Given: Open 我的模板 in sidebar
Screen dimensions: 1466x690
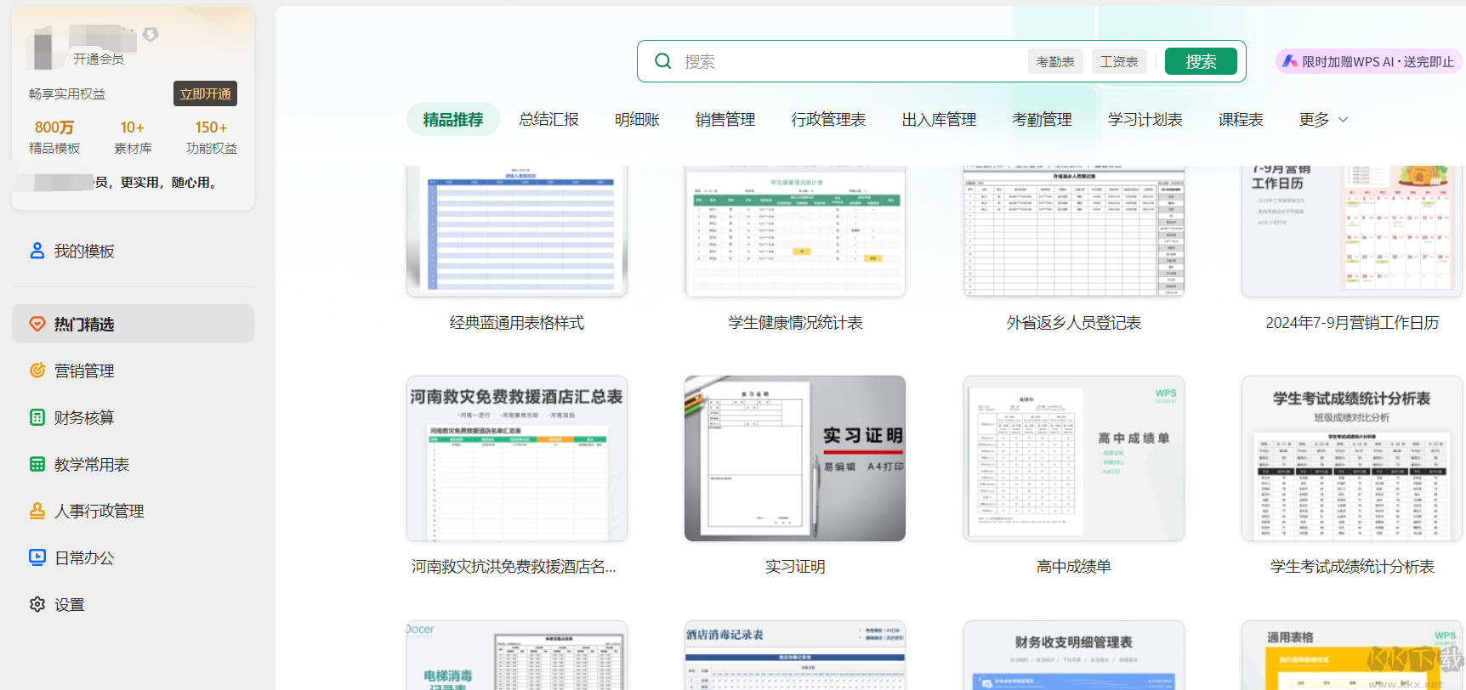Looking at the screenshot, I should coord(133,251).
